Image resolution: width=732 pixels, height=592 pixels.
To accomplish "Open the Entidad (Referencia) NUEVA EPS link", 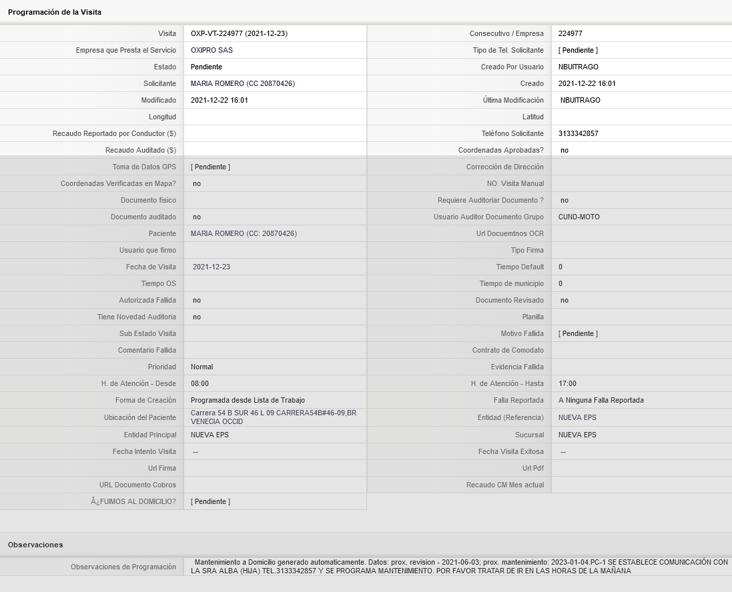I will (577, 417).
